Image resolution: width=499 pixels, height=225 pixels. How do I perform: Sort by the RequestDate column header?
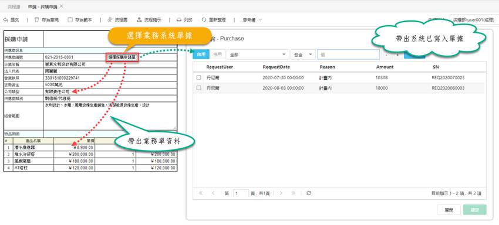(277, 67)
